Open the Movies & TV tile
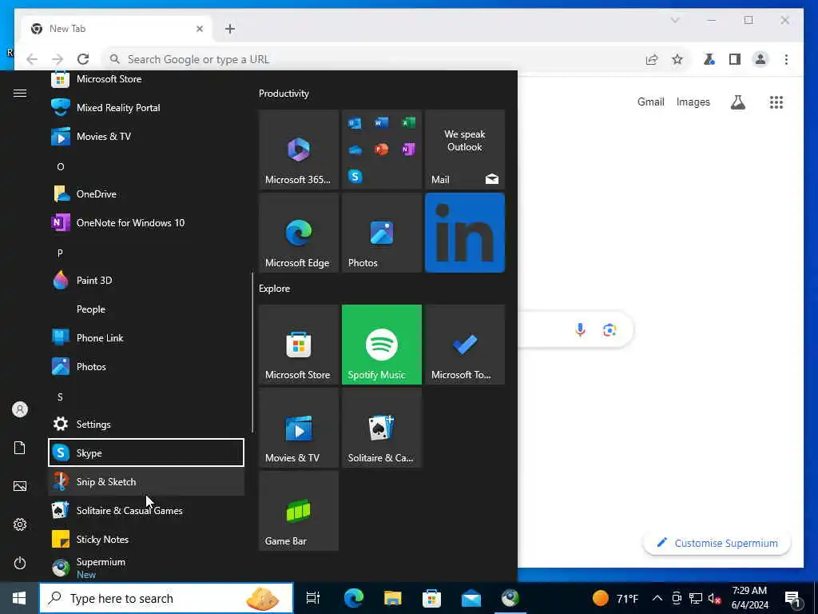 [x=299, y=428]
